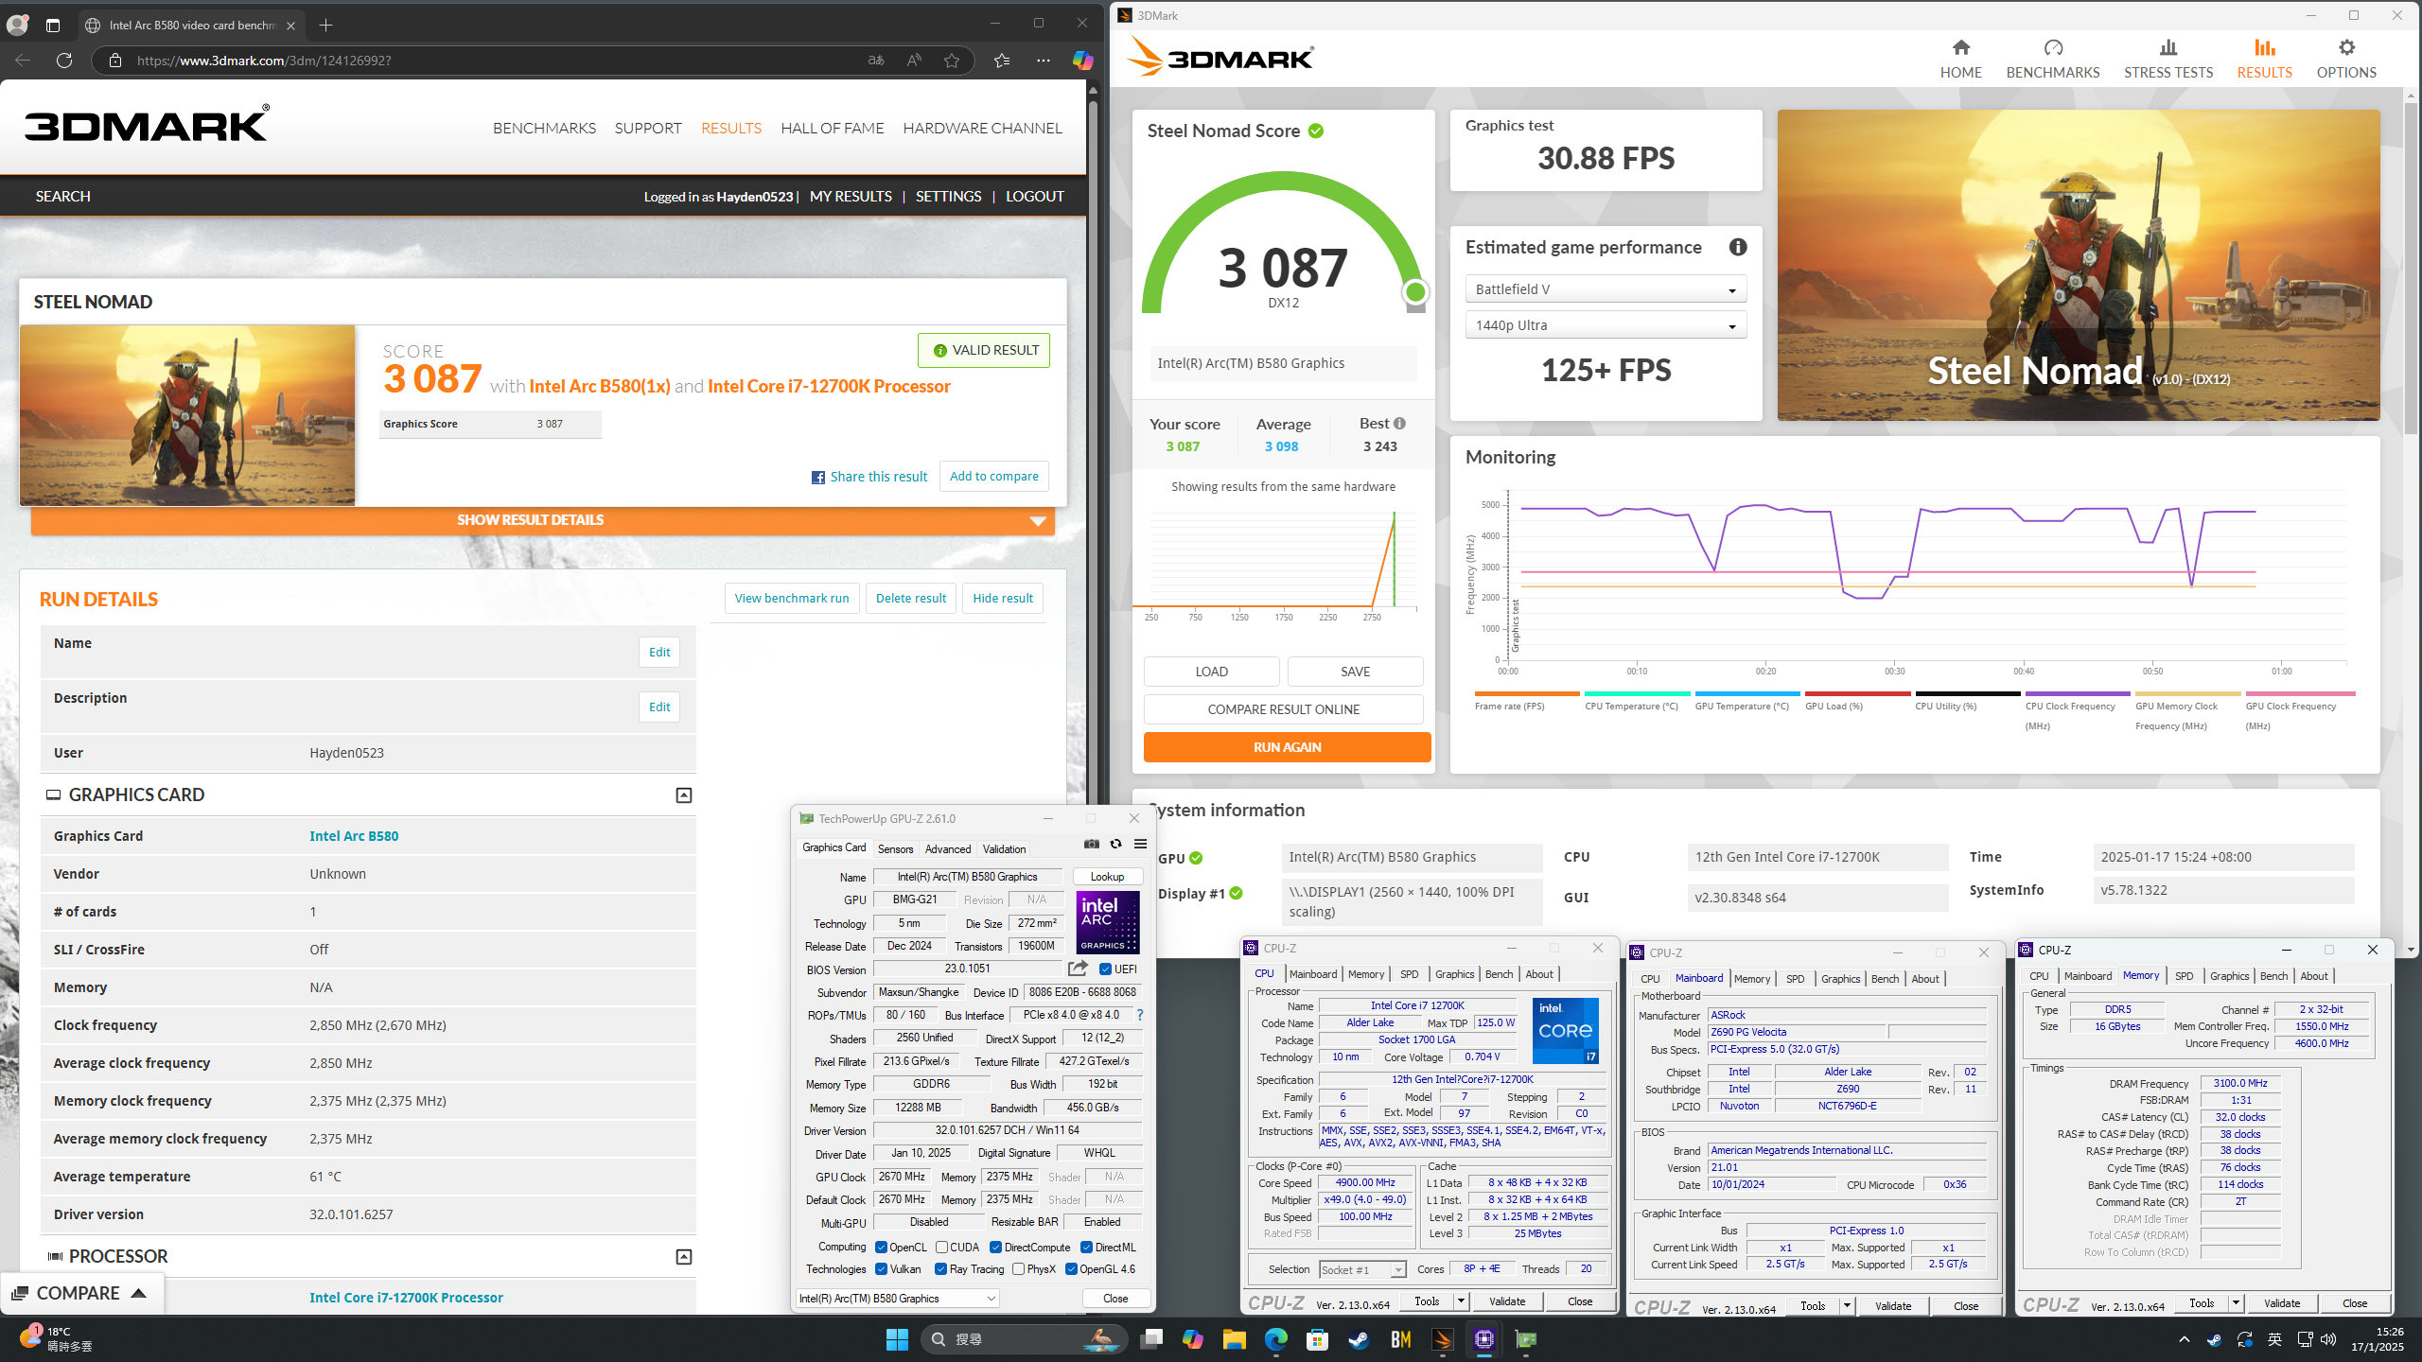Click the Best score info icon
Image resolution: width=2422 pixels, height=1362 pixels.
(1399, 423)
